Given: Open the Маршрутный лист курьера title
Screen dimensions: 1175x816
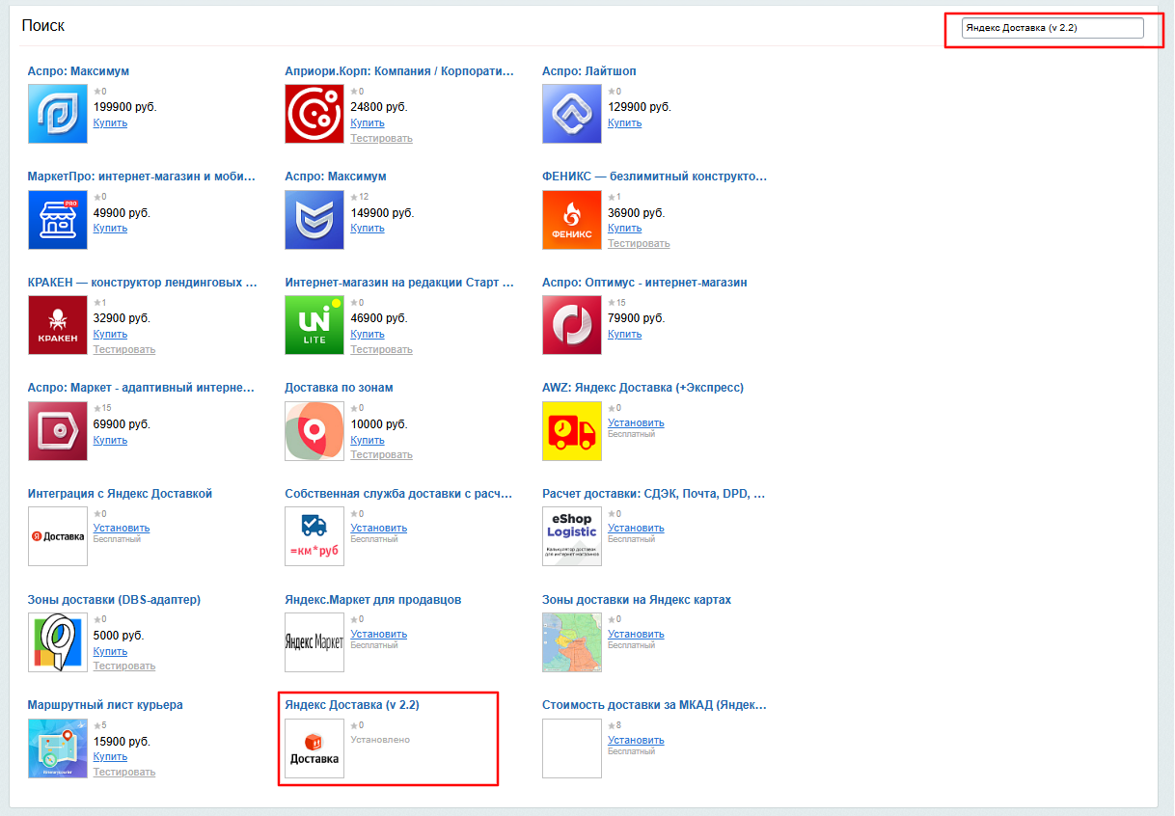Looking at the screenshot, I should pos(105,705).
